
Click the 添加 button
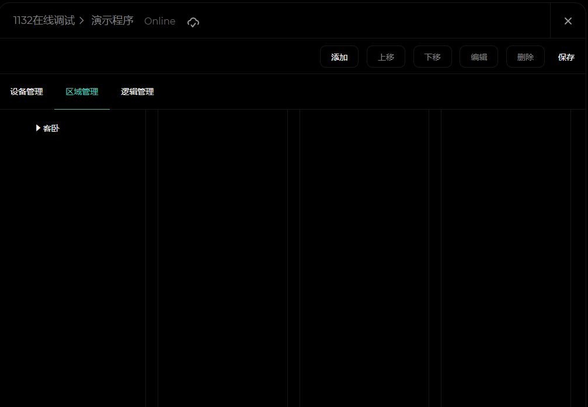click(339, 57)
